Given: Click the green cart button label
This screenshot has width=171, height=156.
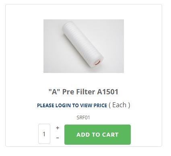Looking at the screenshot, I should click(97, 135).
